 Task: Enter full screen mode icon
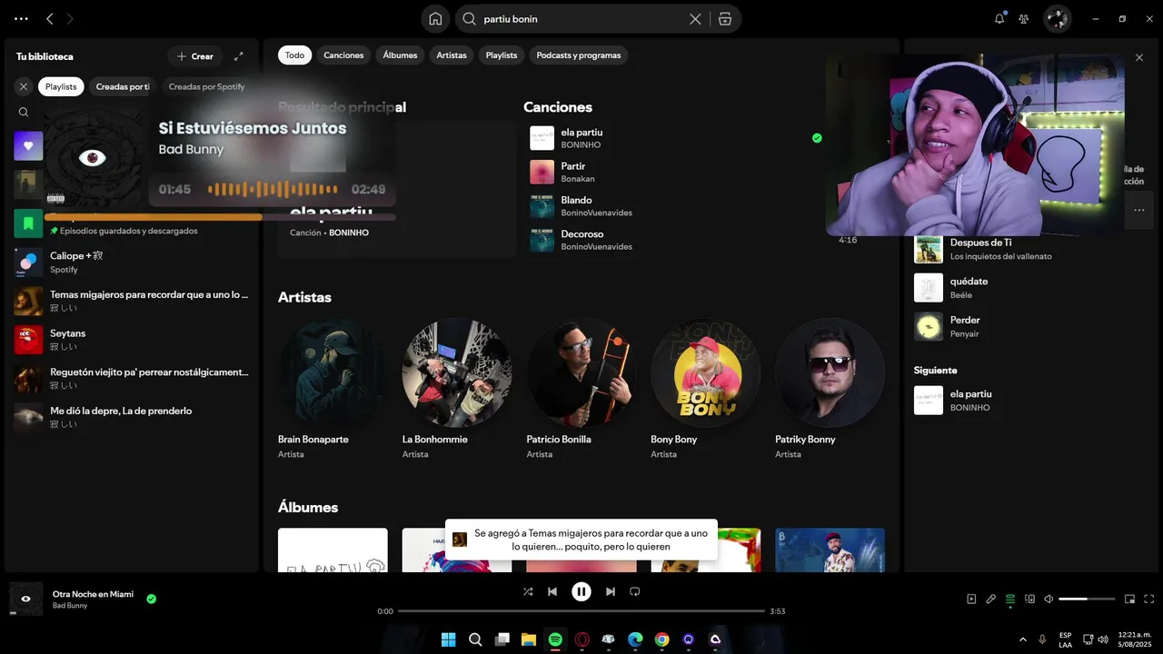pyautogui.click(x=1149, y=599)
